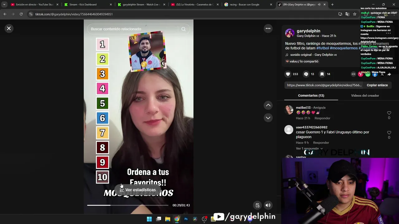This screenshot has width=399, height=224.
Task: Expand the tab search dropdown
Action: point(4,5)
